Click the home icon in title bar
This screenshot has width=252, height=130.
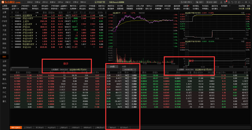pos(229,2)
